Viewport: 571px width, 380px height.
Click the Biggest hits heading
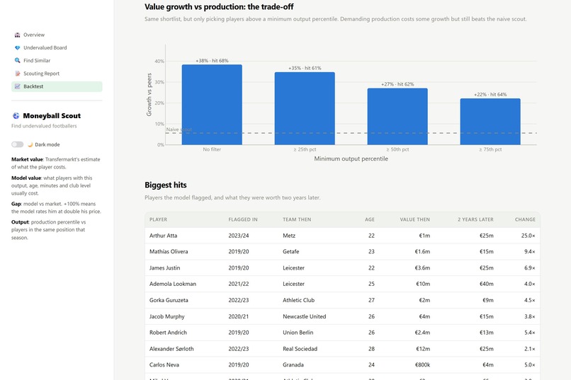[x=166, y=185]
